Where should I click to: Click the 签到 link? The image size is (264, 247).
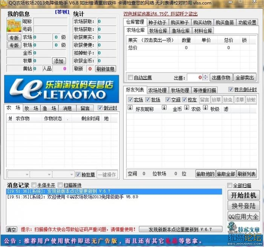pyautogui.click(x=62, y=12)
